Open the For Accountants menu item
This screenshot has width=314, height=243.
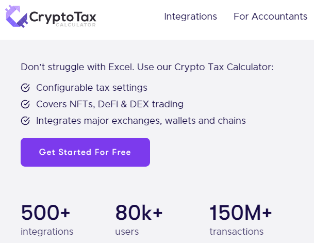click(270, 17)
